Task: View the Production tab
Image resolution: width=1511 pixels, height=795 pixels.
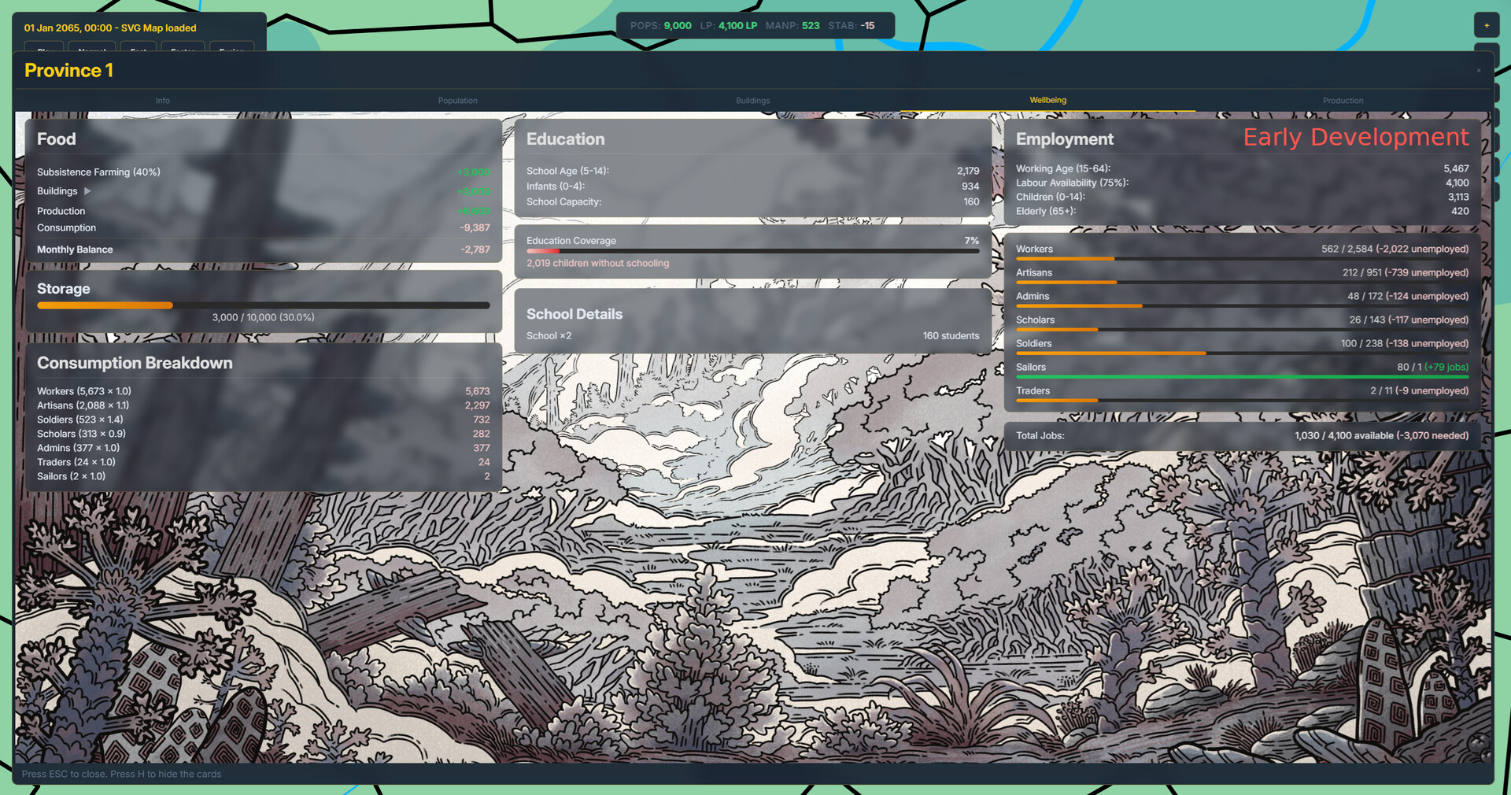Action: [1343, 100]
